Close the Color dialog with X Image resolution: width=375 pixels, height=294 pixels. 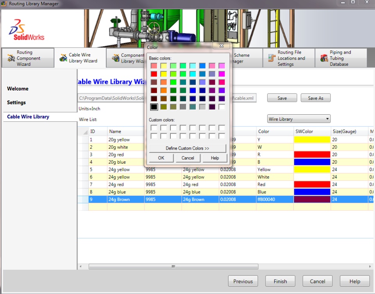[221, 45]
